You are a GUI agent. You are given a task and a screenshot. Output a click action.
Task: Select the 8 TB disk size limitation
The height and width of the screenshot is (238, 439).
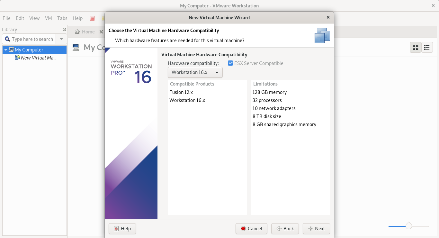[291, 116]
